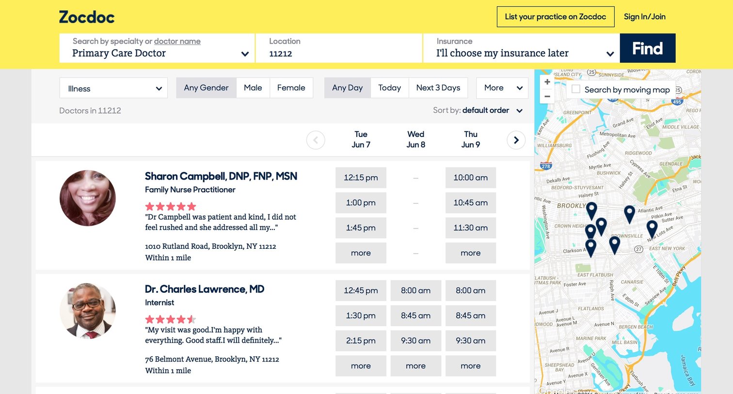Open Sign In/Join link
The height and width of the screenshot is (394, 733).
(x=645, y=16)
